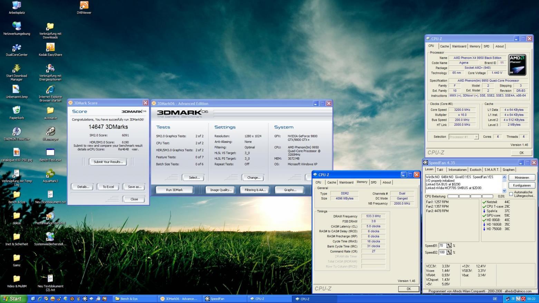
Task: Open the Arbeitsplatz desktop icon
Action: 17,8
